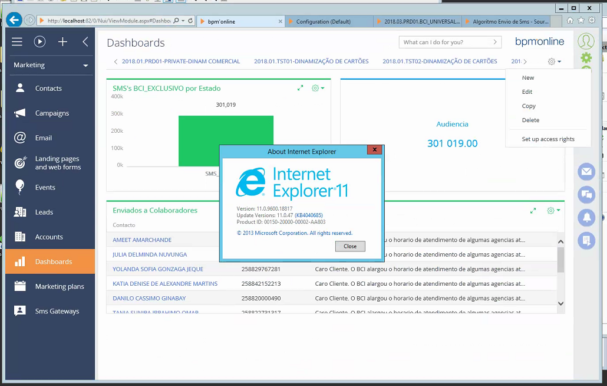Expand the SMS's BCI_EXCLUSIVO chart fullscreen
This screenshot has width=607, height=386.
(300, 88)
